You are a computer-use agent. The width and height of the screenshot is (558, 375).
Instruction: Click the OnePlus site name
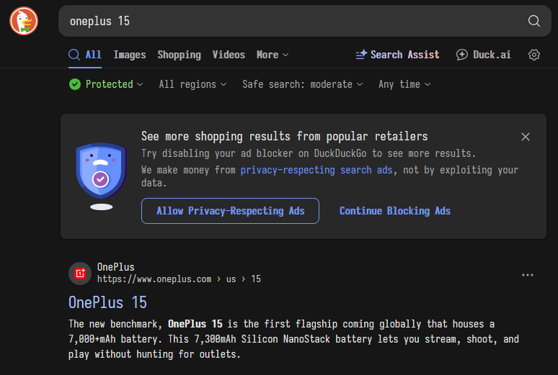pos(115,267)
